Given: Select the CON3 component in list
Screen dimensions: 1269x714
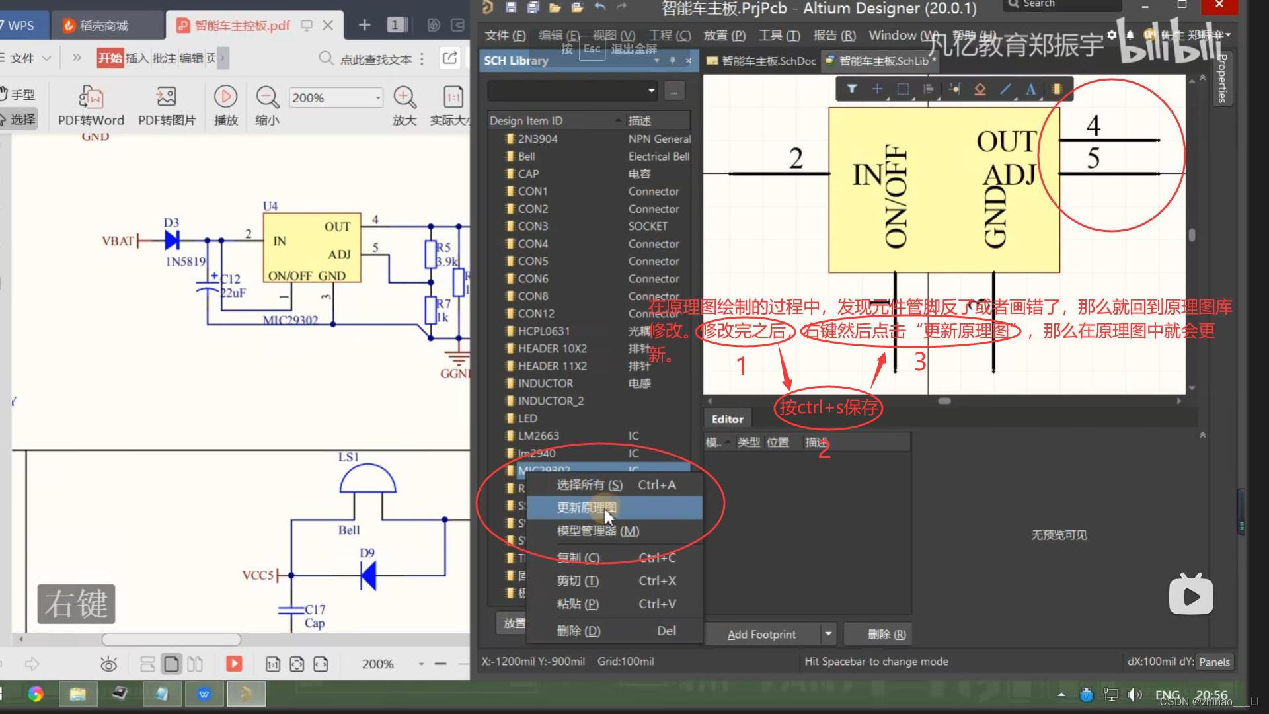Looking at the screenshot, I should (x=533, y=226).
